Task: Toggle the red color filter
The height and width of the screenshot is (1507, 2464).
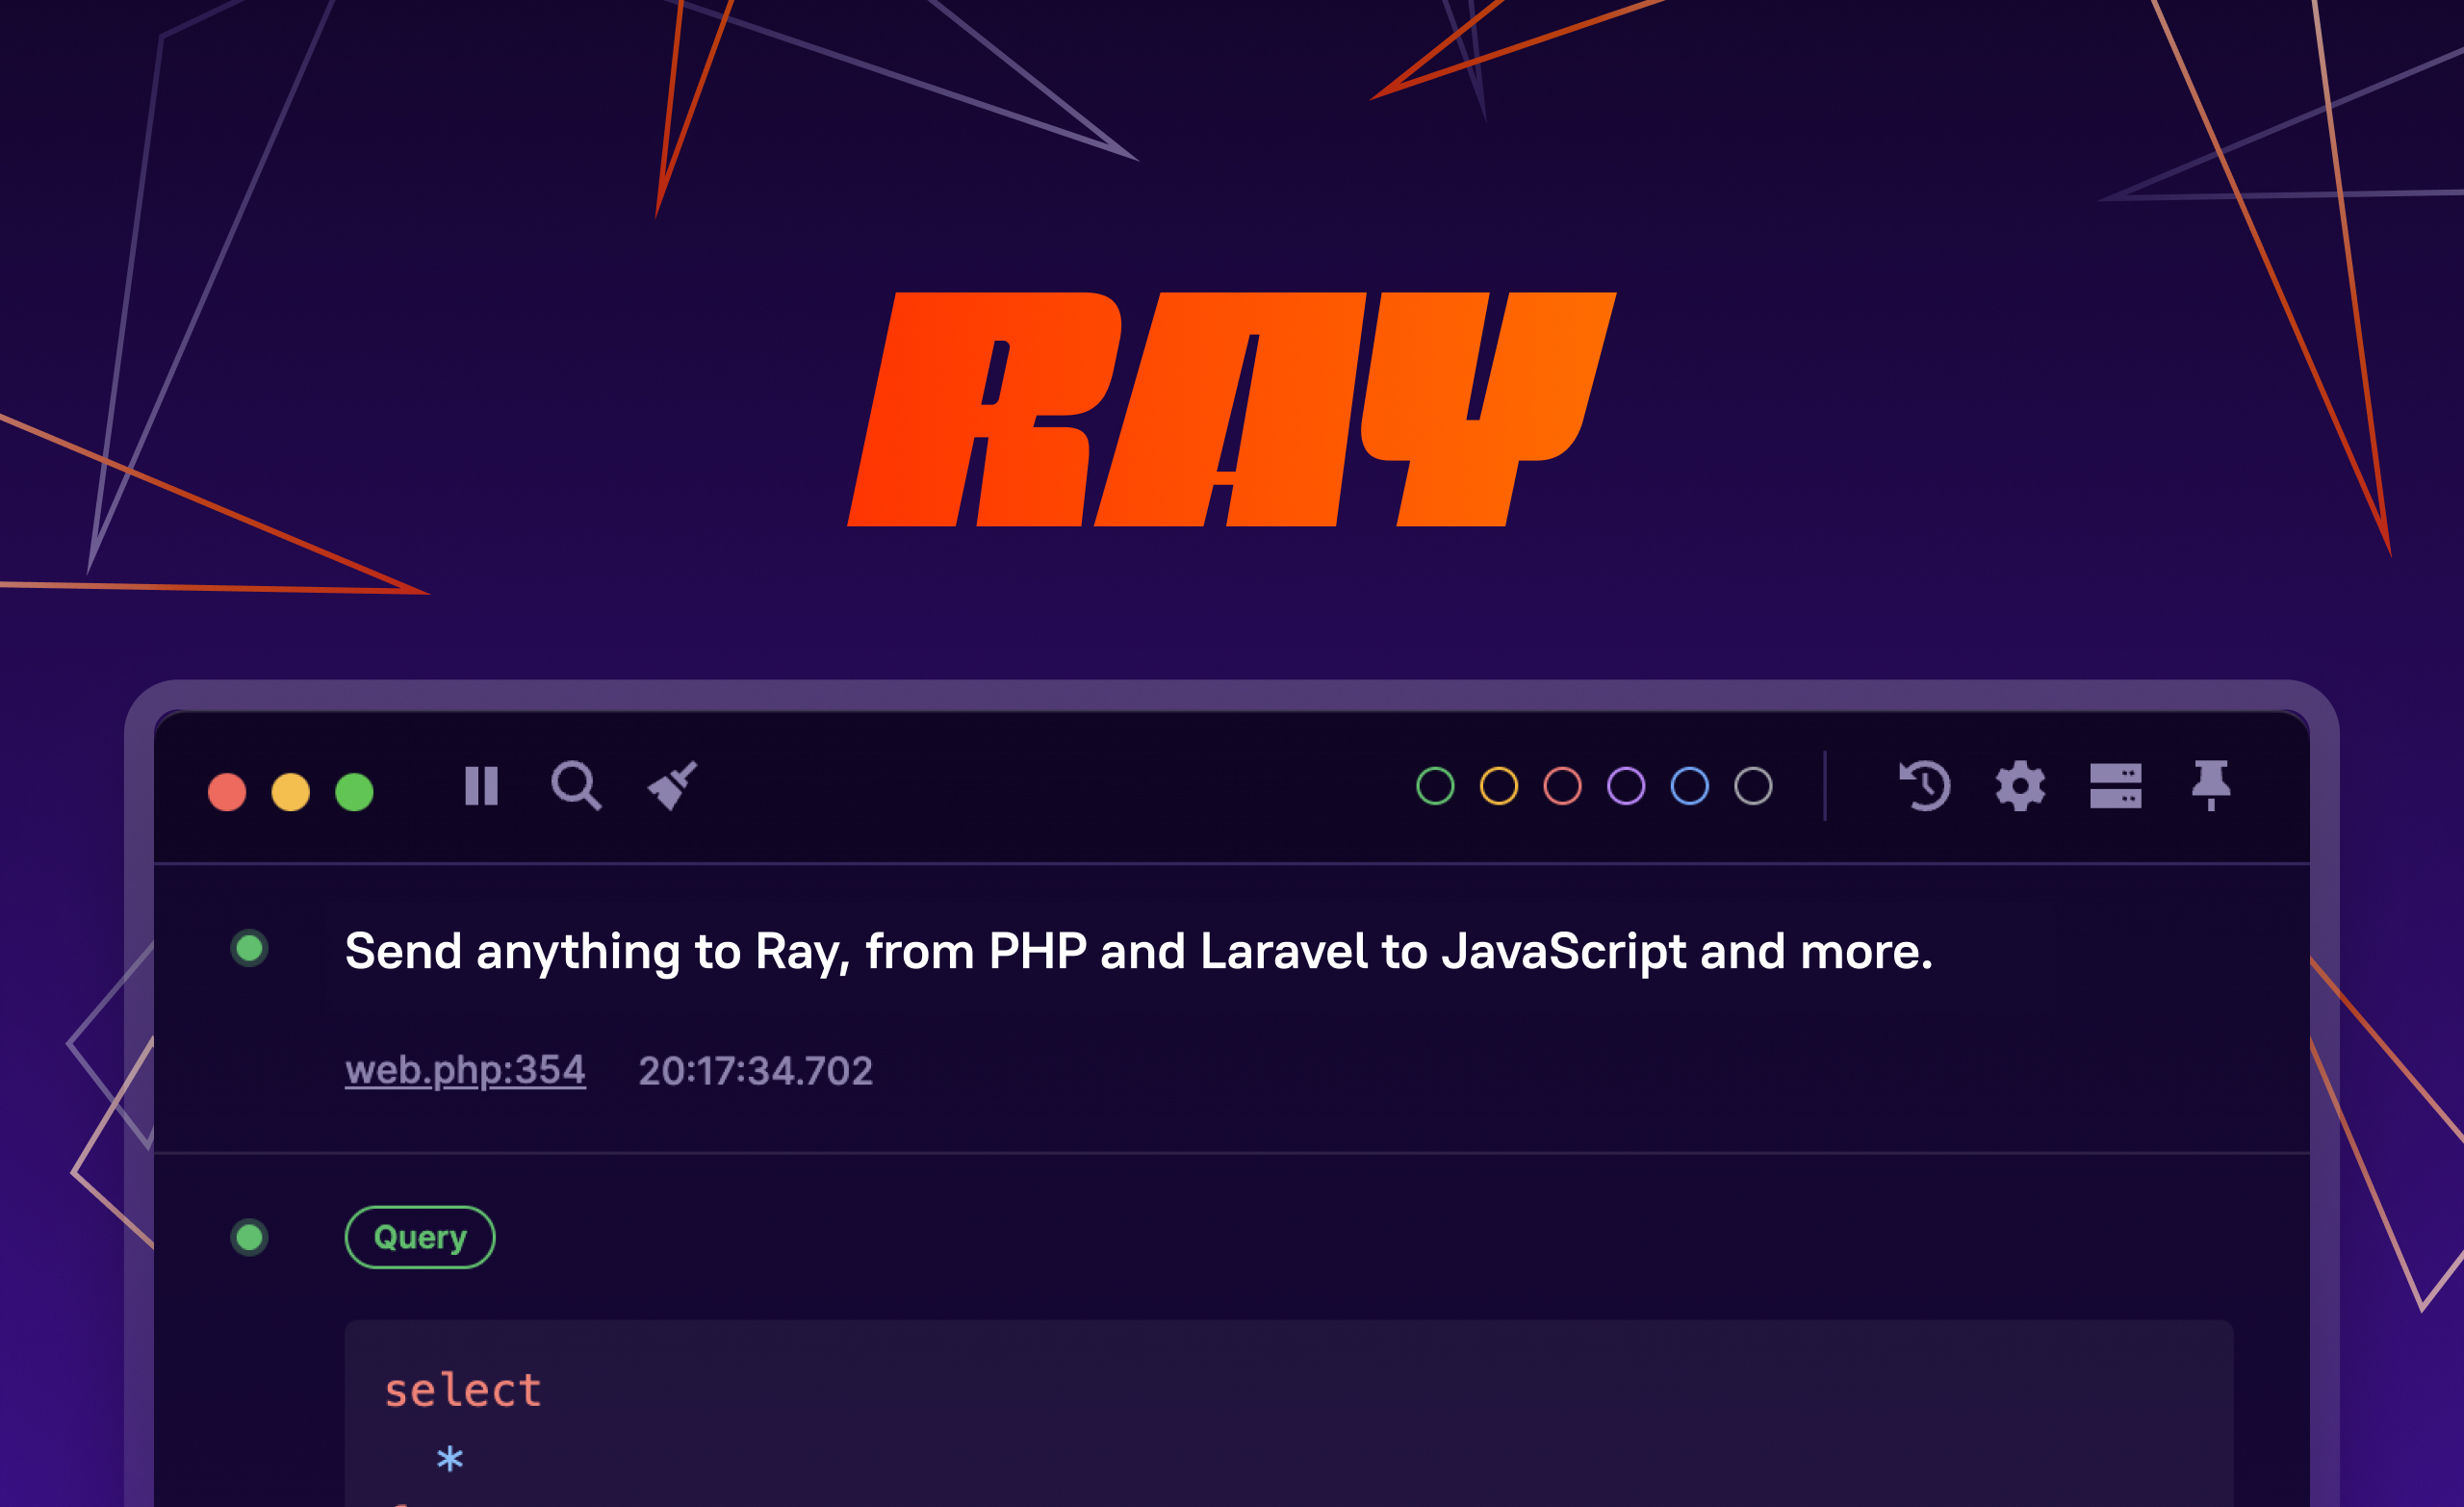Action: point(1563,788)
